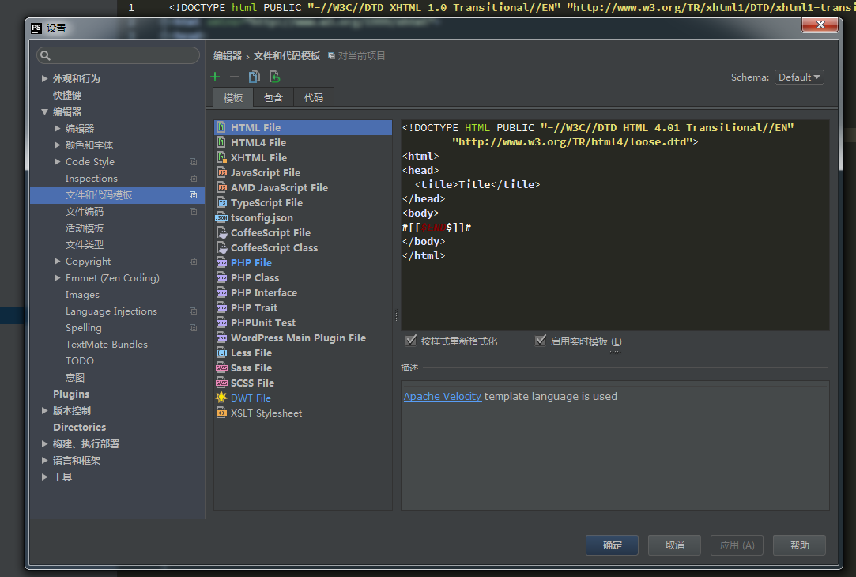Expand the 语言和框架 tree node
The height and width of the screenshot is (577, 856).
click(x=45, y=460)
